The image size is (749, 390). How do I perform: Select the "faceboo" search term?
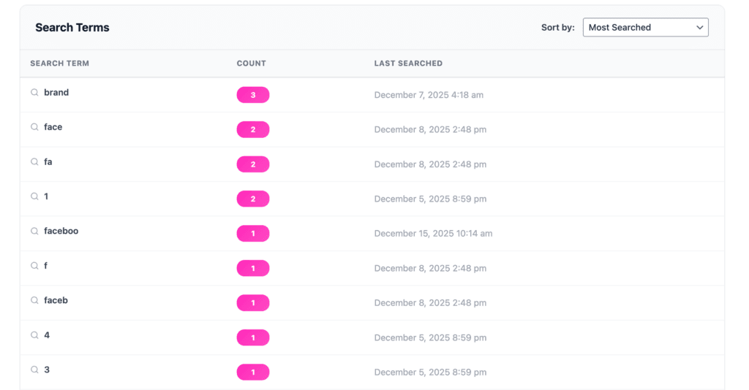click(x=61, y=232)
